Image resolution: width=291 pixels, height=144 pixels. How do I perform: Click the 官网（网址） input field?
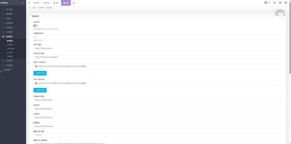point(157,48)
